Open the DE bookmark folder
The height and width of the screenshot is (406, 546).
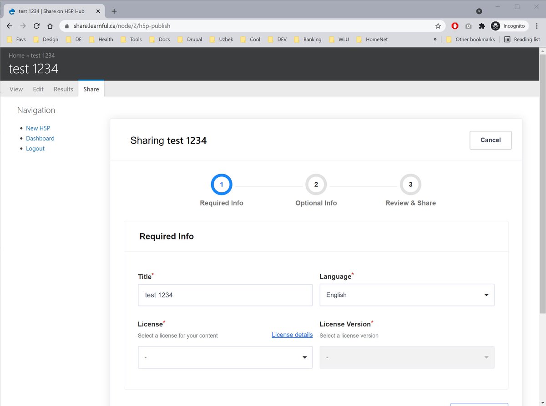74,40
